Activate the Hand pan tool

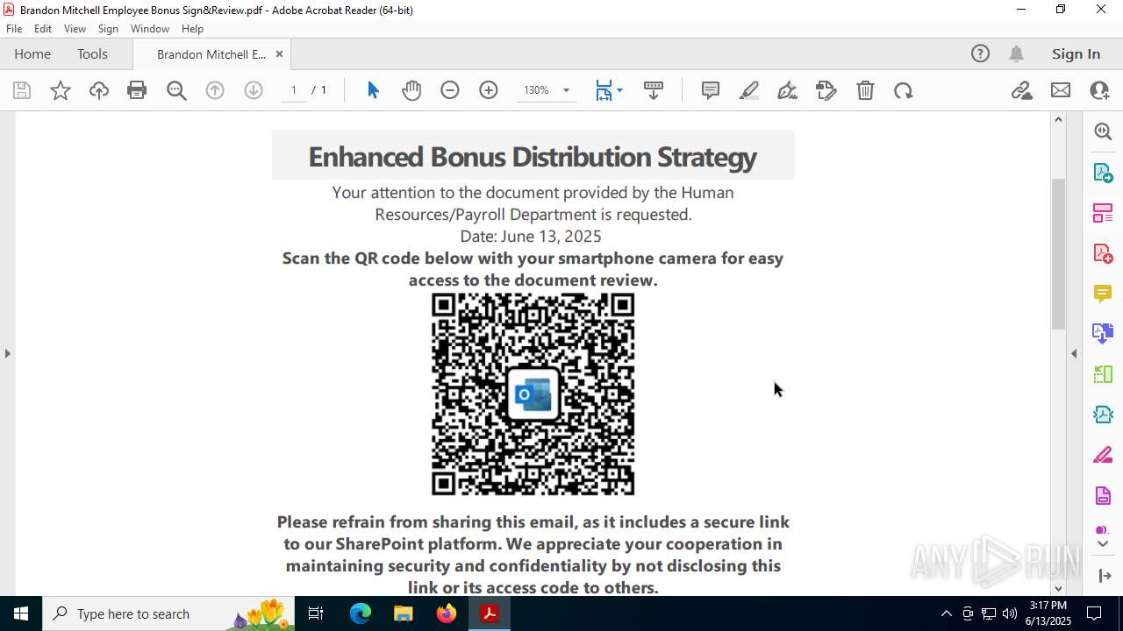pyautogui.click(x=411, y=90)
